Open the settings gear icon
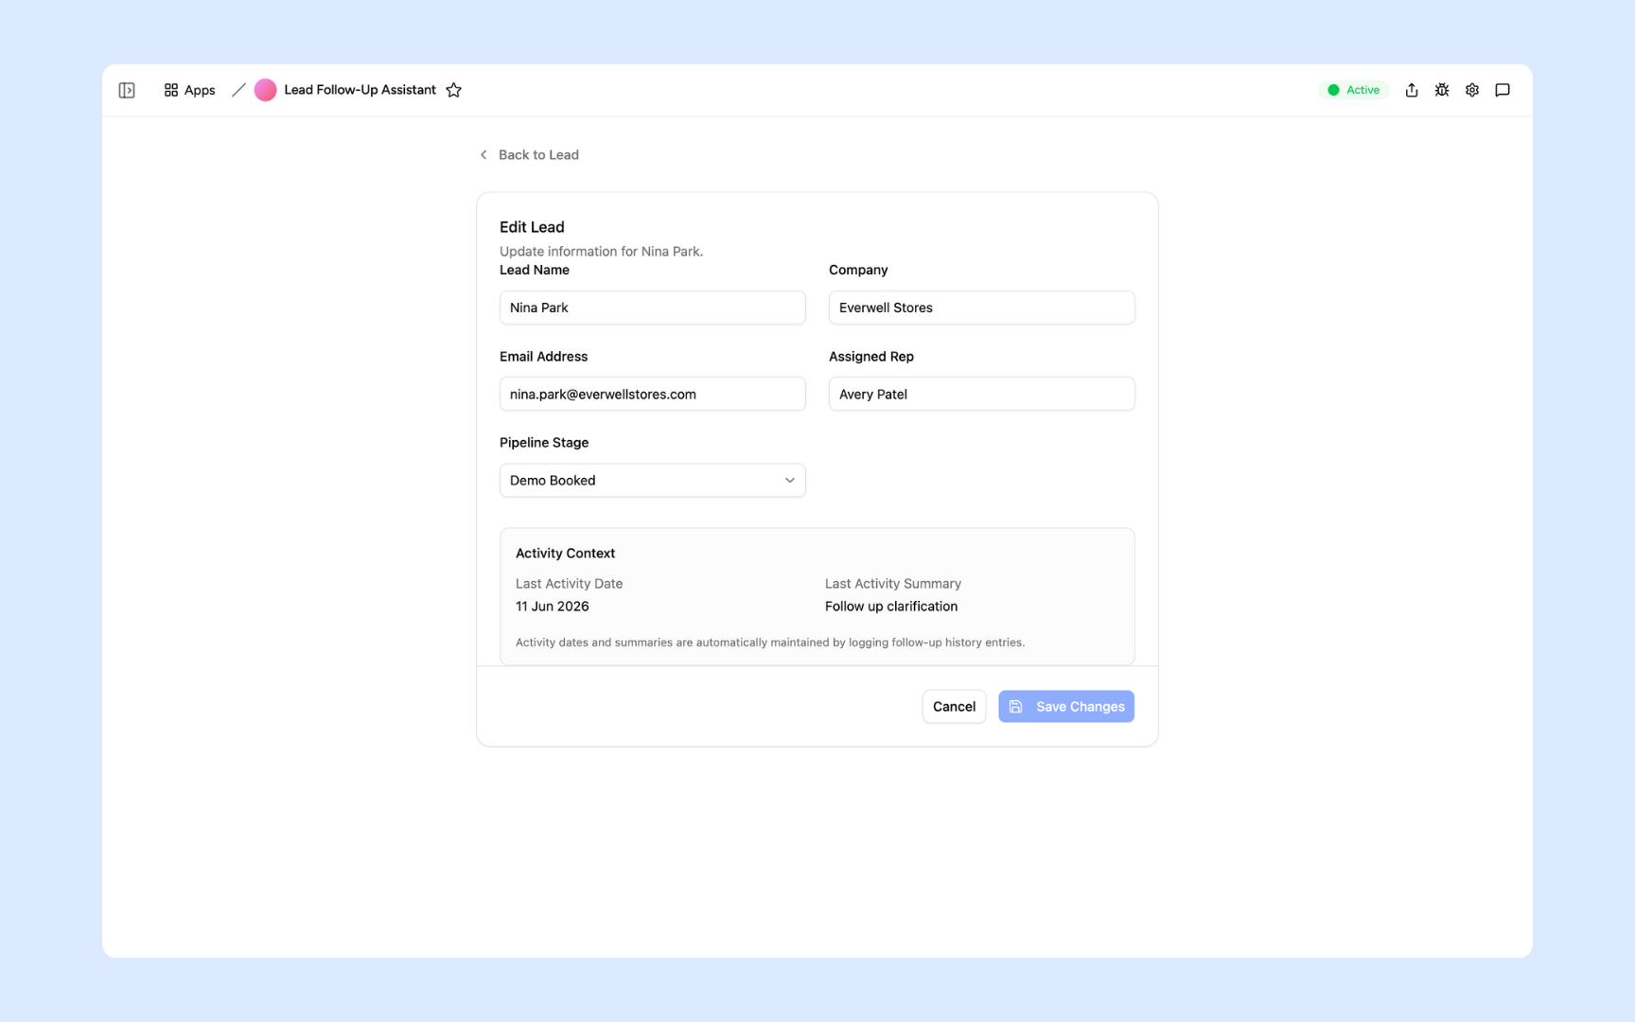The image size is (1635, 1022). (1472, 90)
